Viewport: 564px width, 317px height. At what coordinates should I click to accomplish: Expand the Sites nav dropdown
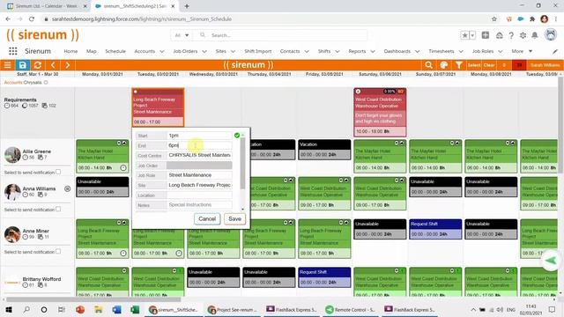[x=233, y=51]
